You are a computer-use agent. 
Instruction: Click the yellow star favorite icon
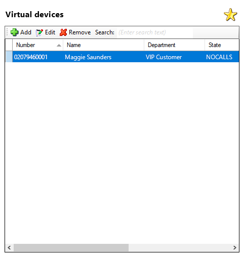(230, 15)
